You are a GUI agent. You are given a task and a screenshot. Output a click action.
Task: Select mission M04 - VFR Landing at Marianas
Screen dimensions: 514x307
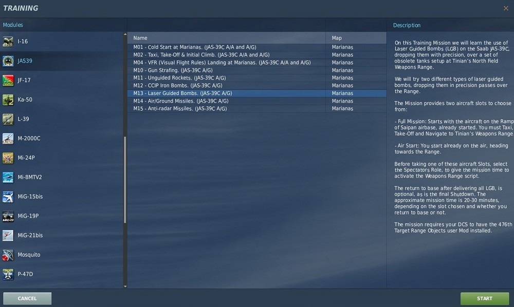coord(256,63)
